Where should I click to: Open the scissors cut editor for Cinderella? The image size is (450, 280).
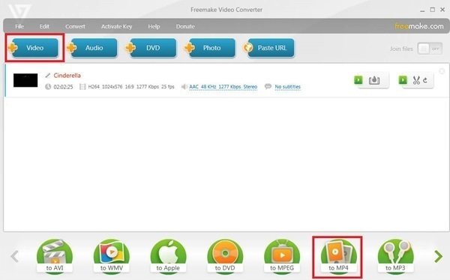click(416, 80)
